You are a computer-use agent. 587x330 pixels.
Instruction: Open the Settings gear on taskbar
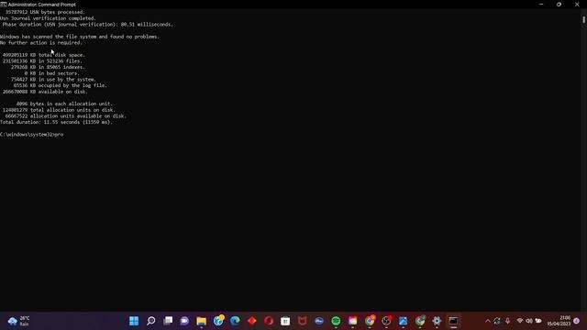point(437,321)
